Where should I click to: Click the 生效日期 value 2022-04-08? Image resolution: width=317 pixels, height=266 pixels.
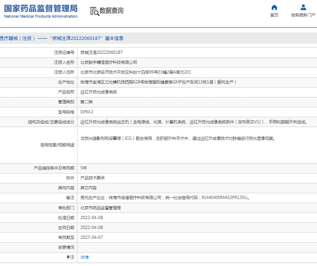point(92,227)
